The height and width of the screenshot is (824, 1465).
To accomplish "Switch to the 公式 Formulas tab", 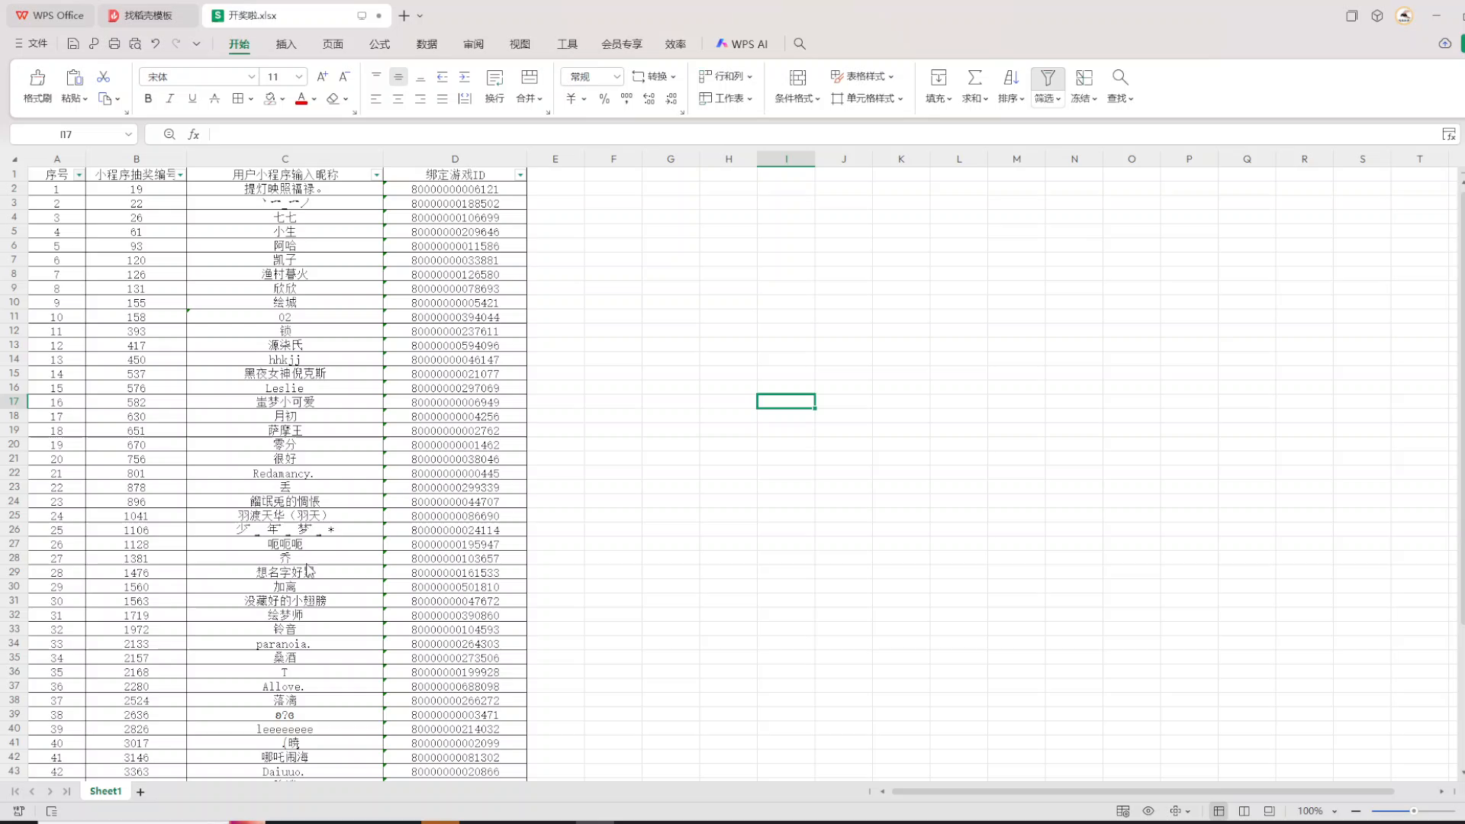I will click(380, 44).
